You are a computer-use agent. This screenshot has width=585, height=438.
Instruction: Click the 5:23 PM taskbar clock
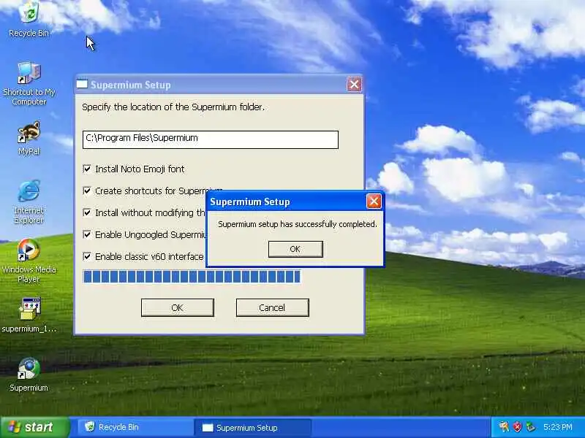click(558, 427)
